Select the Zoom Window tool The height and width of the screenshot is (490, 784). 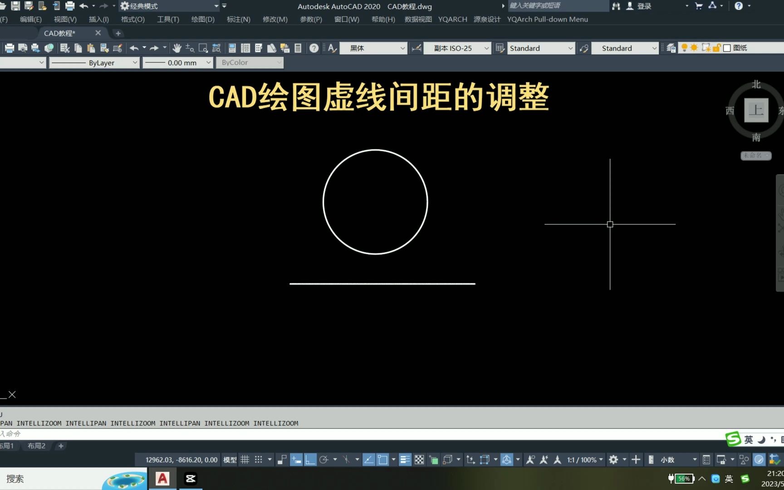[x=203, y=48]
